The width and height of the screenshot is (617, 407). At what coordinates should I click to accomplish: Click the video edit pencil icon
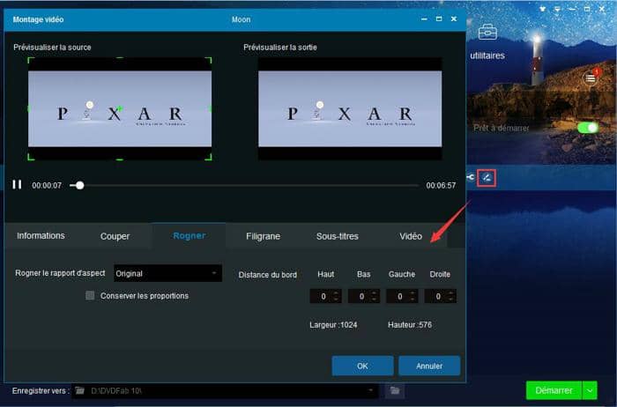[487, 178]
